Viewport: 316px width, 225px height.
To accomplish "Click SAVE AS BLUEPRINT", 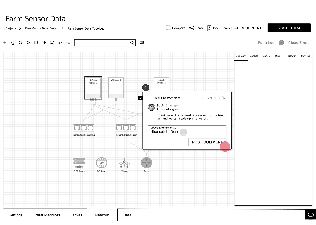I will pyautogui.click(x=243, y=28).
